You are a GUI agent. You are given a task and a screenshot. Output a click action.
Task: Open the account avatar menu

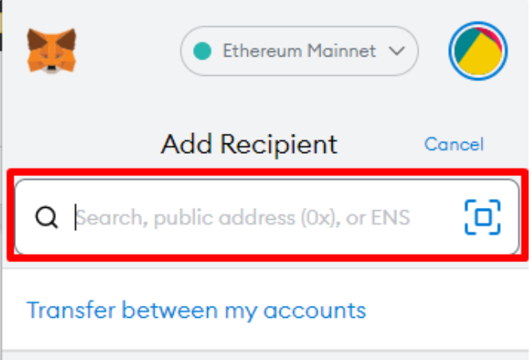(478, 52)
